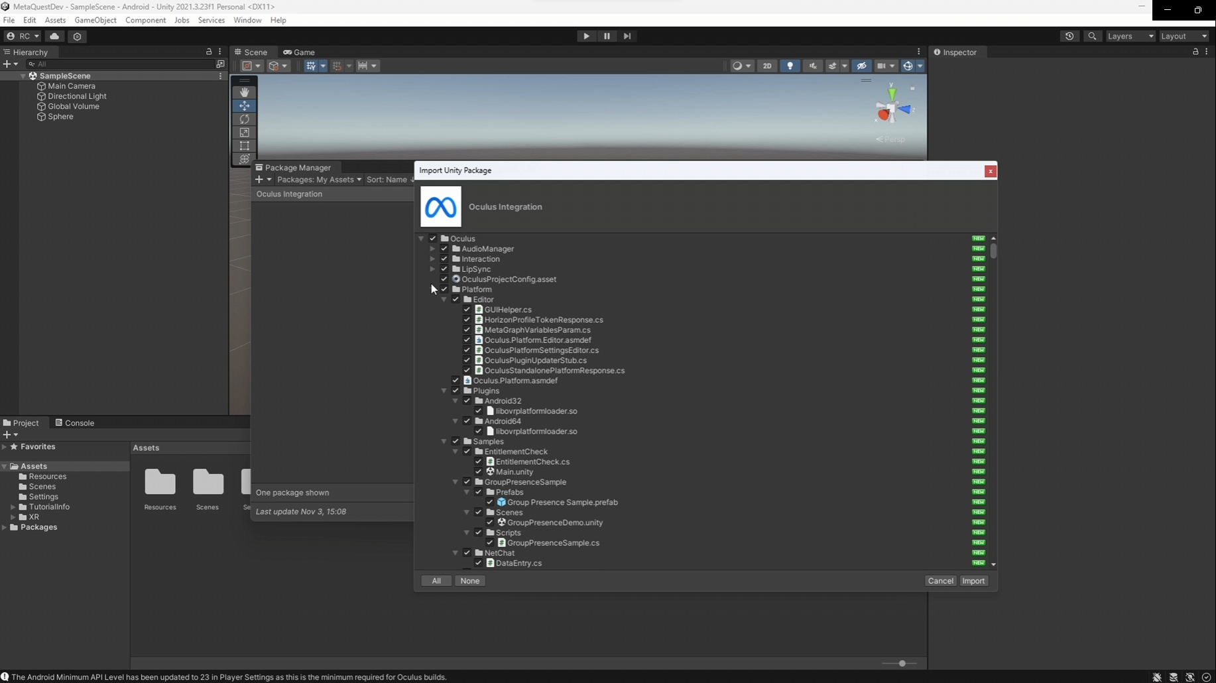1216x683 pixels.
Task: Uncheck the AudioManager folder checkbox
Action: pos(444,249)
